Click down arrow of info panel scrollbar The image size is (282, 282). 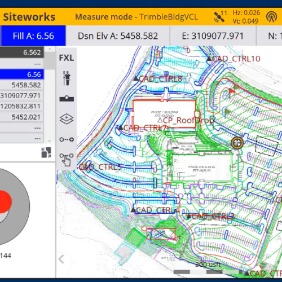coord(50,140)
